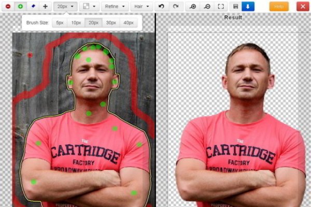Activate the pan move tool
This screenshot has height=207, width=311.
[45, 7]
